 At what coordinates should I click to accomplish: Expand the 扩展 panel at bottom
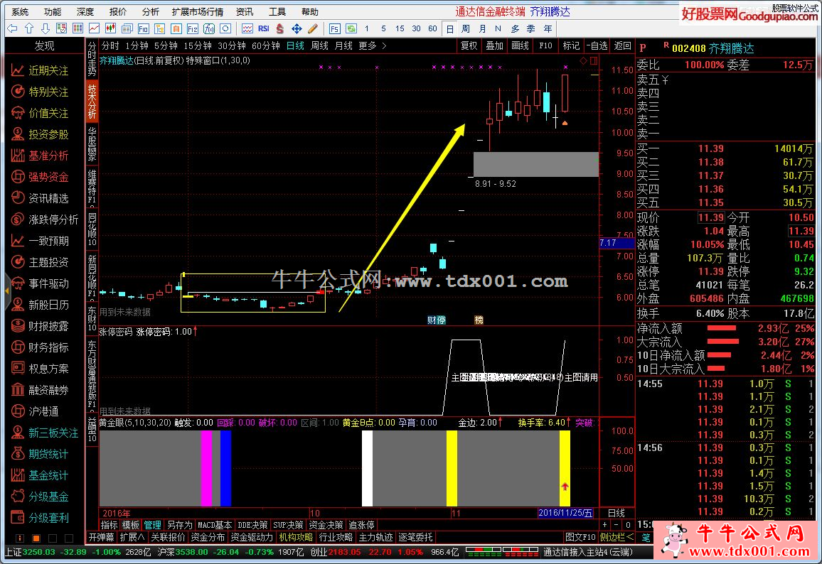pyautogui.click(x=132, y=537)
